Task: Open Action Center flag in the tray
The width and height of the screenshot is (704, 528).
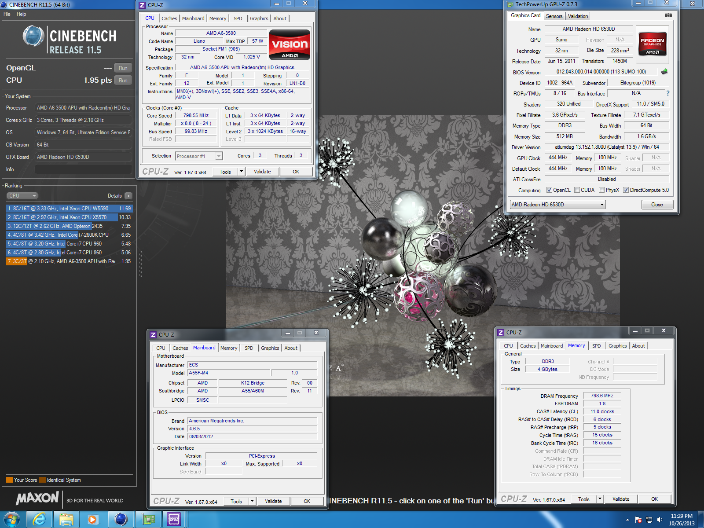Action: [x=638, y=520]
